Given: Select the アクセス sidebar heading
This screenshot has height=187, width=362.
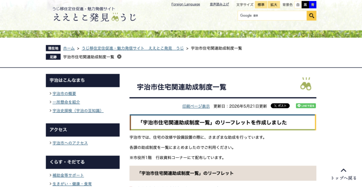Looking at the screenshot, I should coord(83,130).
